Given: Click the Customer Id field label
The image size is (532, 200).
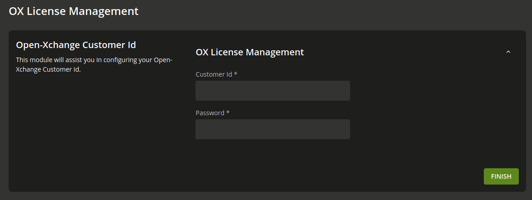Looking at the screenshot, I should click(216, 74).
